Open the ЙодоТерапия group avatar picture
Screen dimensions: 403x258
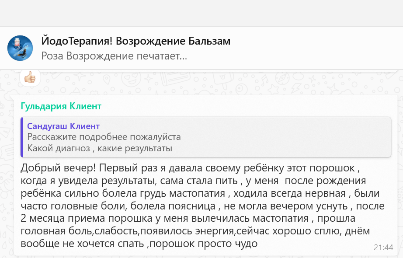20,48
